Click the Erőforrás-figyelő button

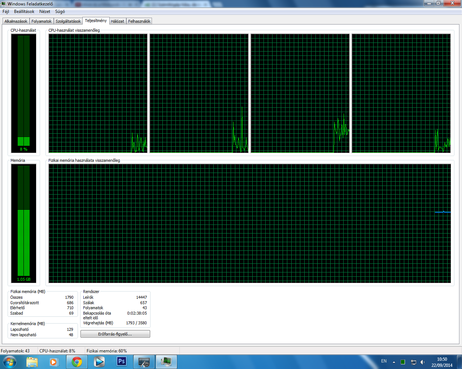(x=115, y=334)
